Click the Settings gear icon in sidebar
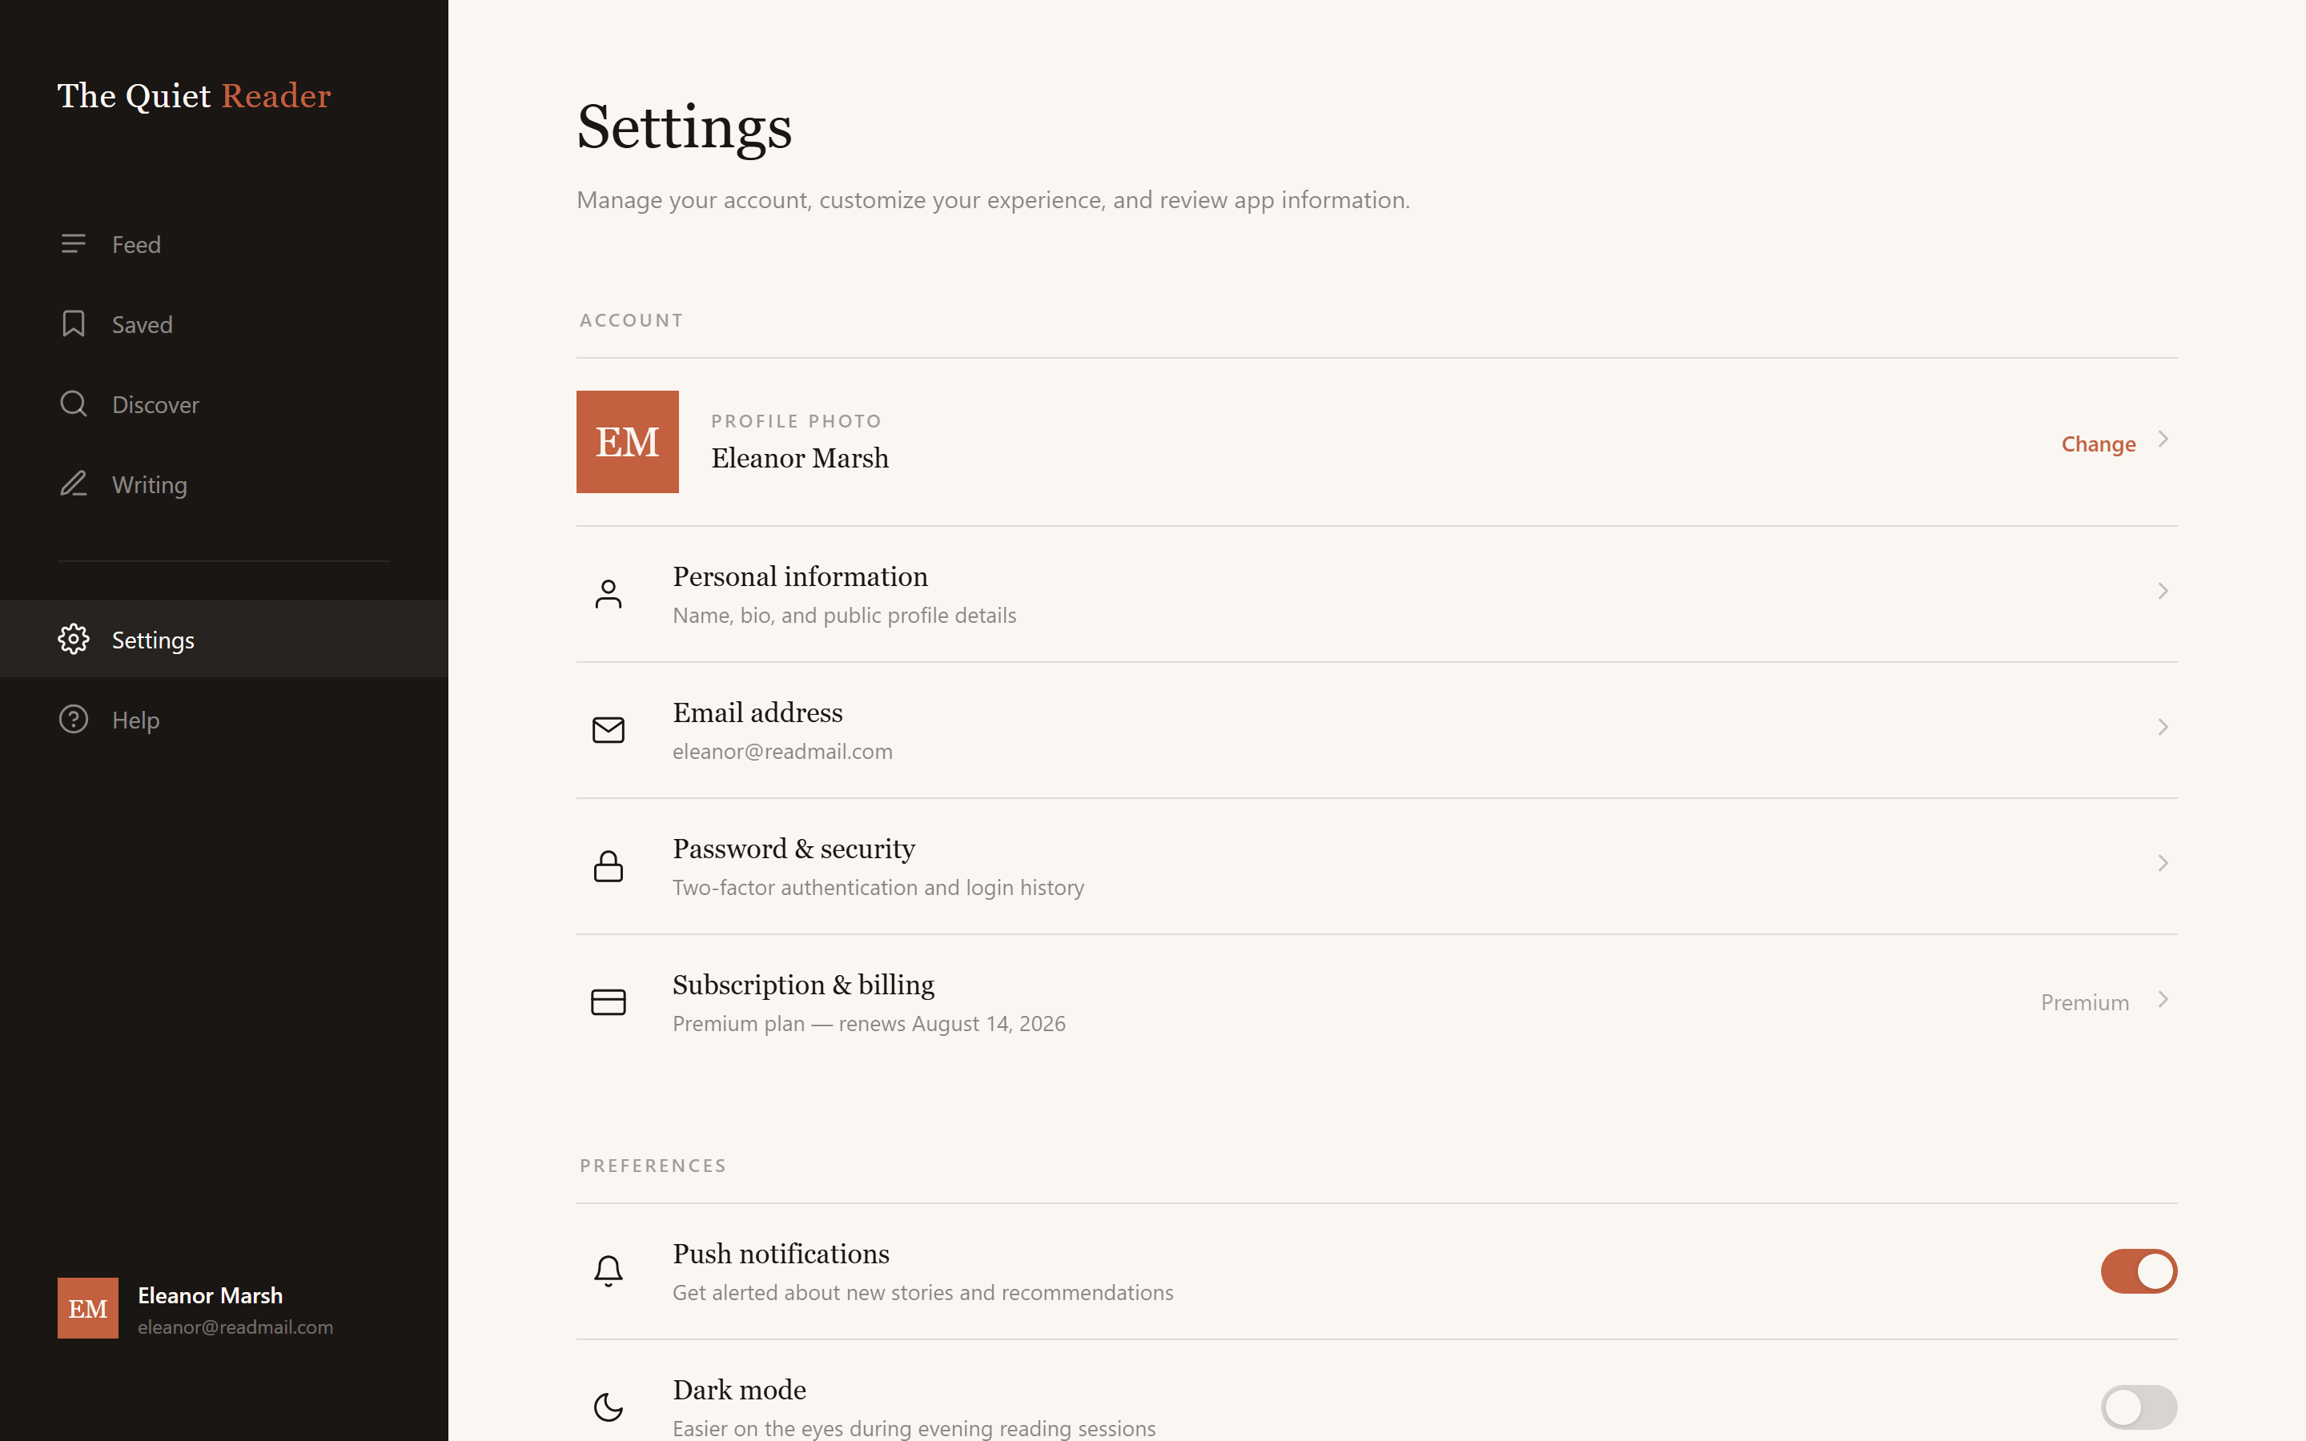2306x1441 pixels. [74, 640]
